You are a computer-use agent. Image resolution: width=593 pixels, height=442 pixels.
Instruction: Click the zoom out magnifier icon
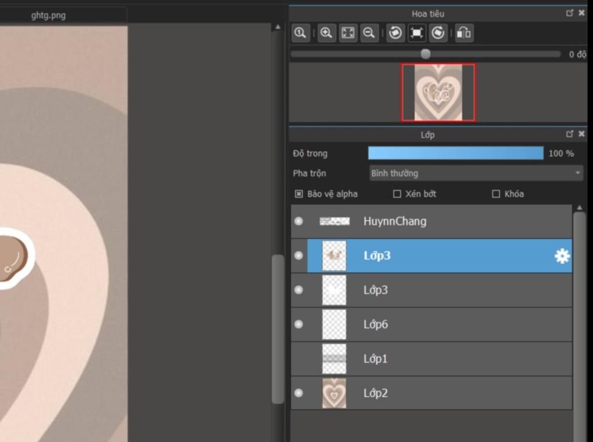(x=369, y=33)
